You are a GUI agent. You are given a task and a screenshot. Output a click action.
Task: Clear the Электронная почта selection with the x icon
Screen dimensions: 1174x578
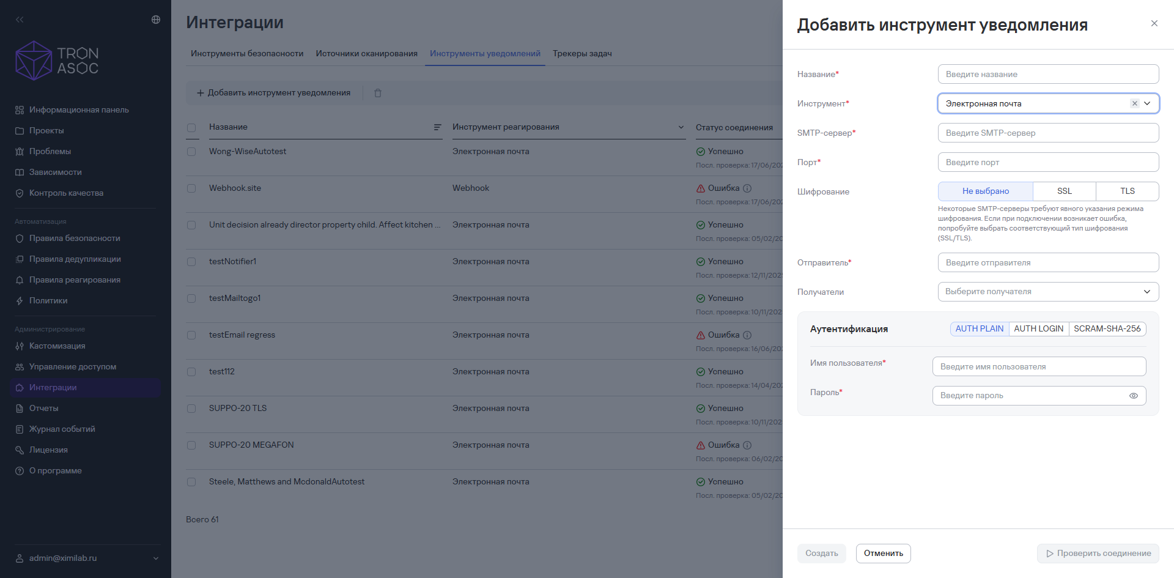click(1135, 103)
